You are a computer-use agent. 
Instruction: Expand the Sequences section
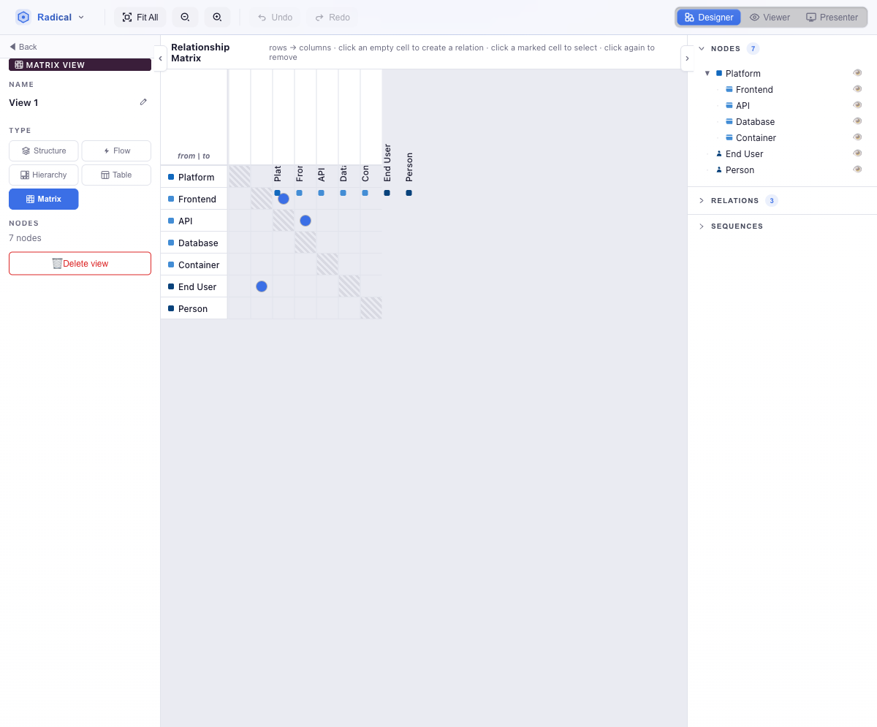(702, 226)
